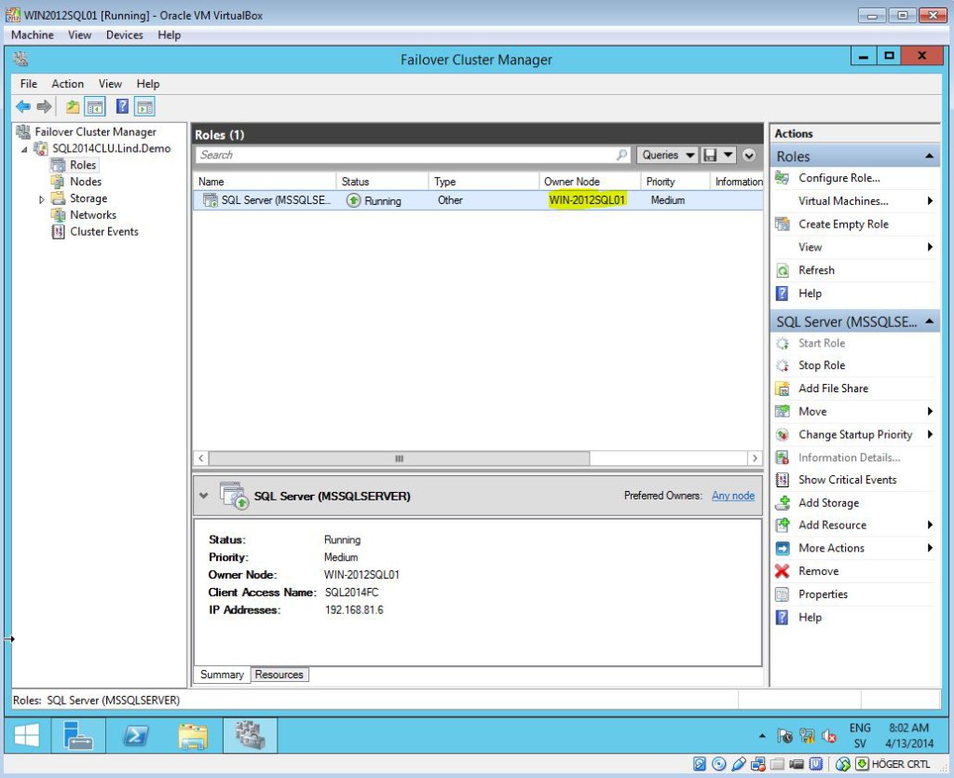Select Nodes in the cluster tree
The height and width of the screenshot is (778, 954).
[x=85, y=182]
